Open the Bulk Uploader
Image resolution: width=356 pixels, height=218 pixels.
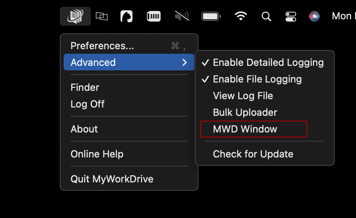(245, 112)
